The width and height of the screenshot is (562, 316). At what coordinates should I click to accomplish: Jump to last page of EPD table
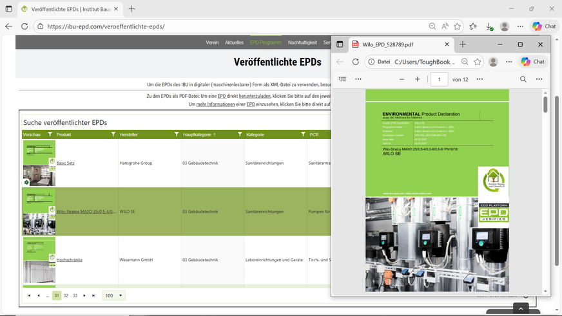tap(93, 295)
